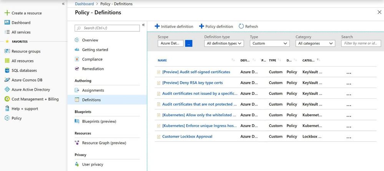Open Audit certificates not issued by a specific policy
This screenshot has height=171, width=384.
[x=200, y=93]
